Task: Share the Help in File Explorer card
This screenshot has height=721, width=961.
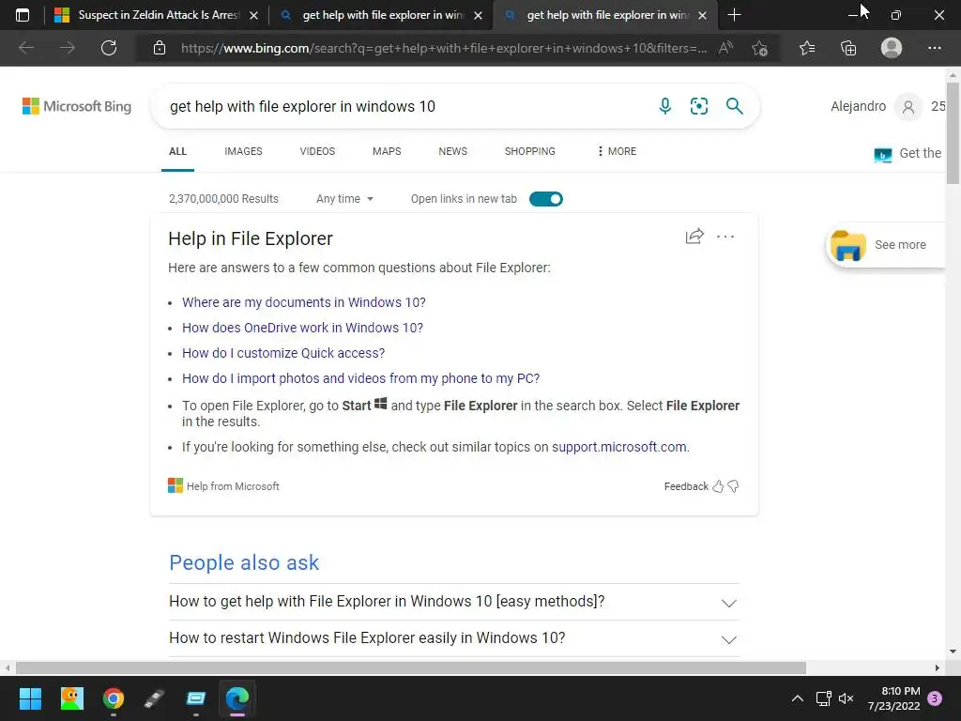Action: pyautogui.click(x=694, y=236)
